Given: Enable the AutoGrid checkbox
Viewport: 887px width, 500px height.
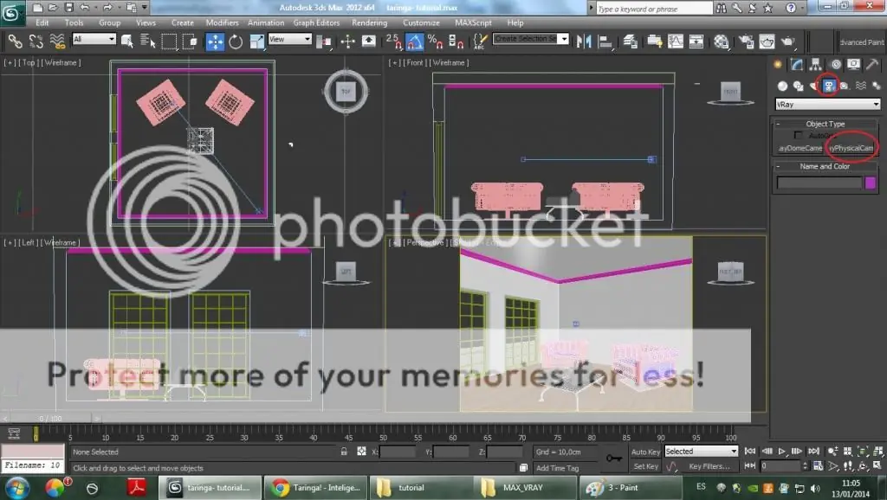Looking at the screenshot, I should (799, 135).
